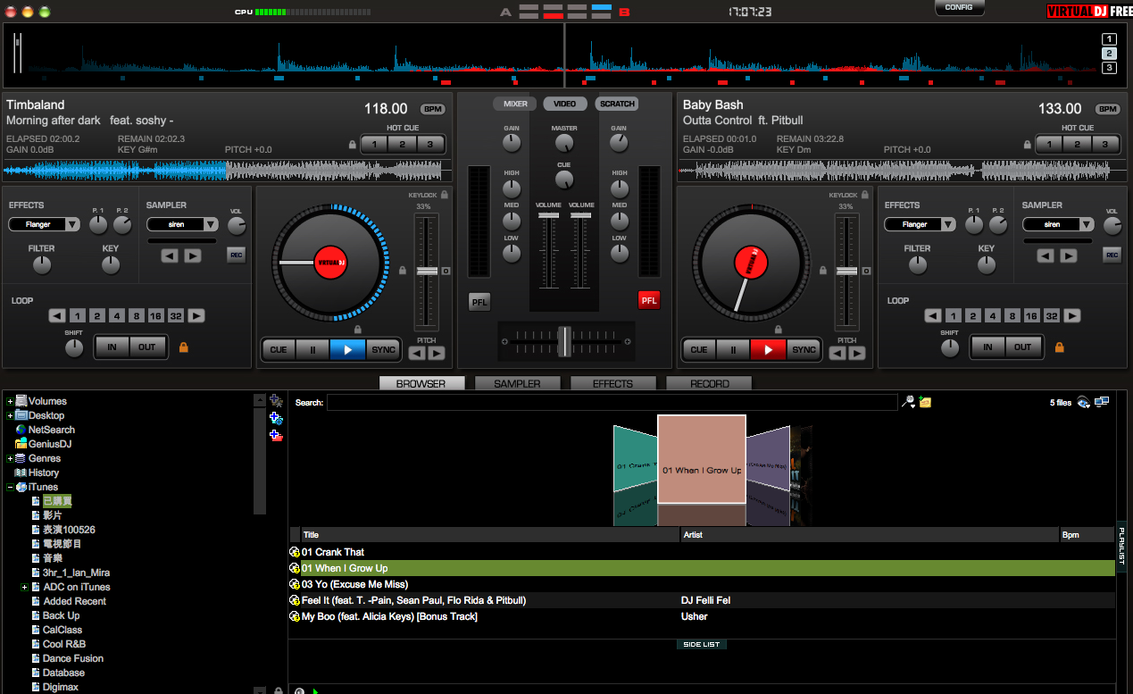
Task: Open the RECORD tab
Action: [709, 383]
